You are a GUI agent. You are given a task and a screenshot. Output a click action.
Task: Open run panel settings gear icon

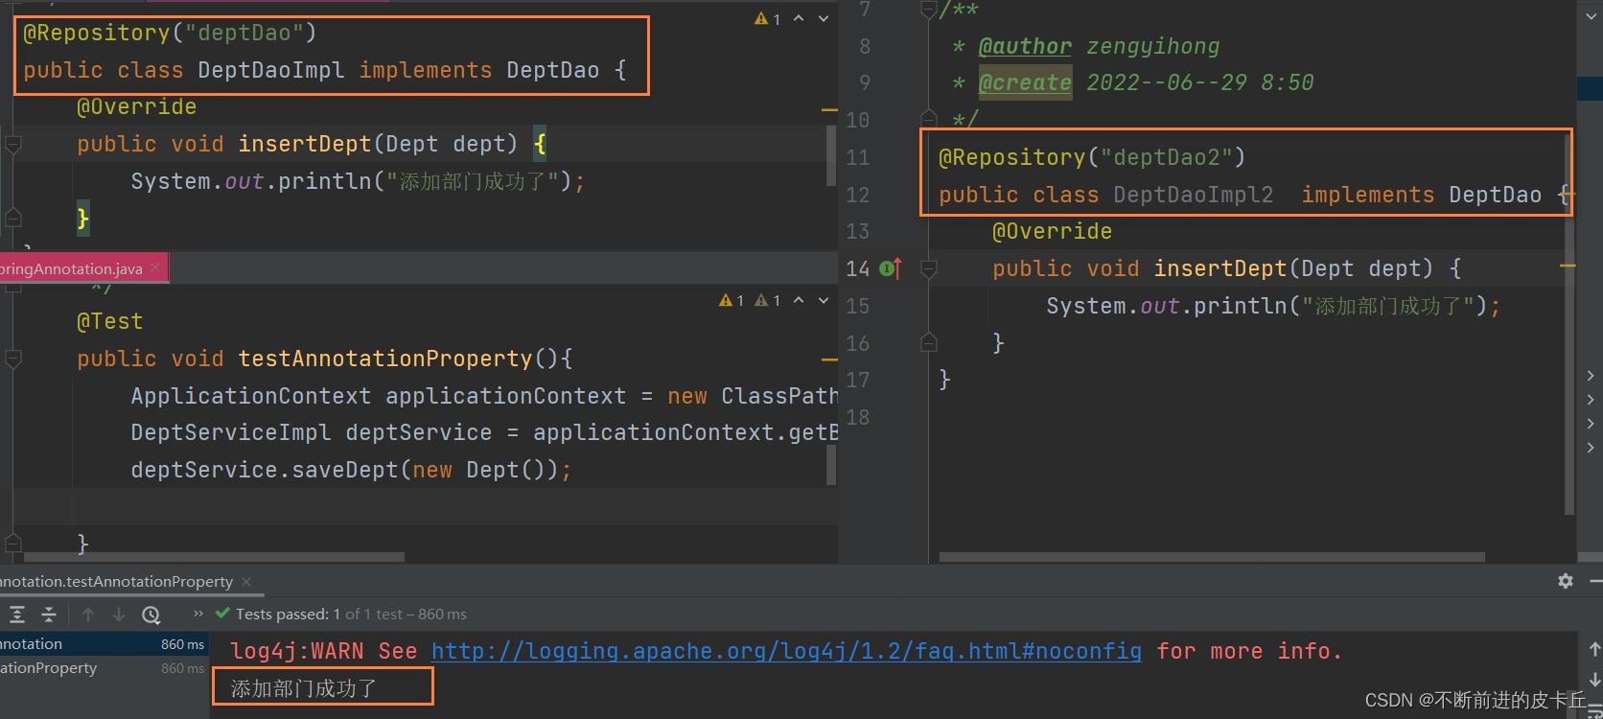[1566, 581]
